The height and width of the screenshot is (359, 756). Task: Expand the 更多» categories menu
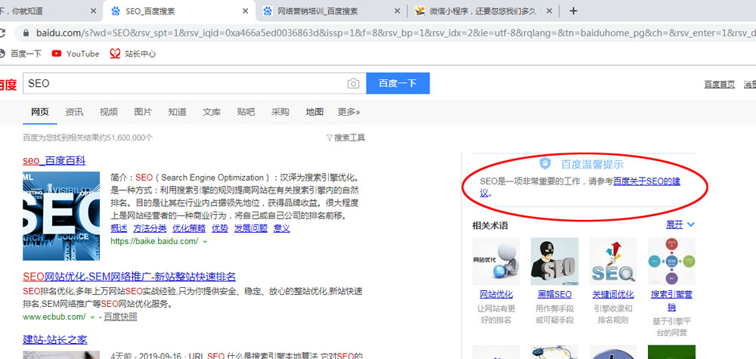click(x=349, y=112)
